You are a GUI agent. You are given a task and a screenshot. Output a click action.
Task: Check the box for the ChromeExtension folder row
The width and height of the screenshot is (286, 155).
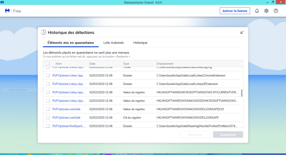click(48, 75)
